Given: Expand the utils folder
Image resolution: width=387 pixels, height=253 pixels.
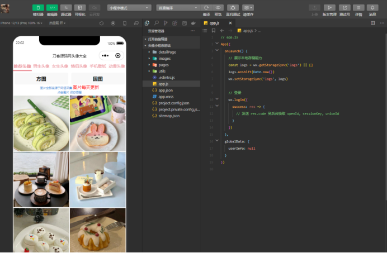Looking at the screenshot, I should coord(171,71).
